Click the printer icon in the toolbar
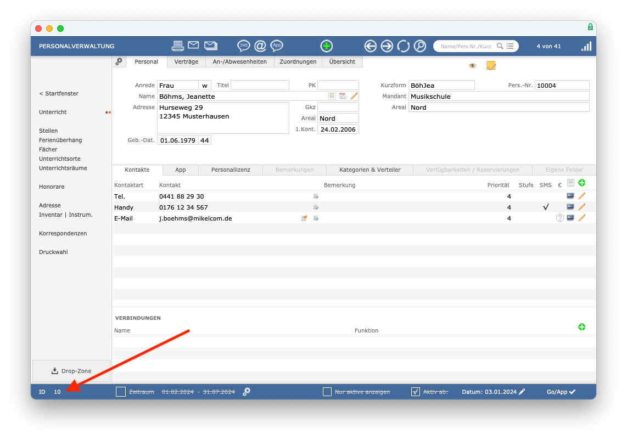Viewport: 627px width, 440px height. click(x=177, y=46)
